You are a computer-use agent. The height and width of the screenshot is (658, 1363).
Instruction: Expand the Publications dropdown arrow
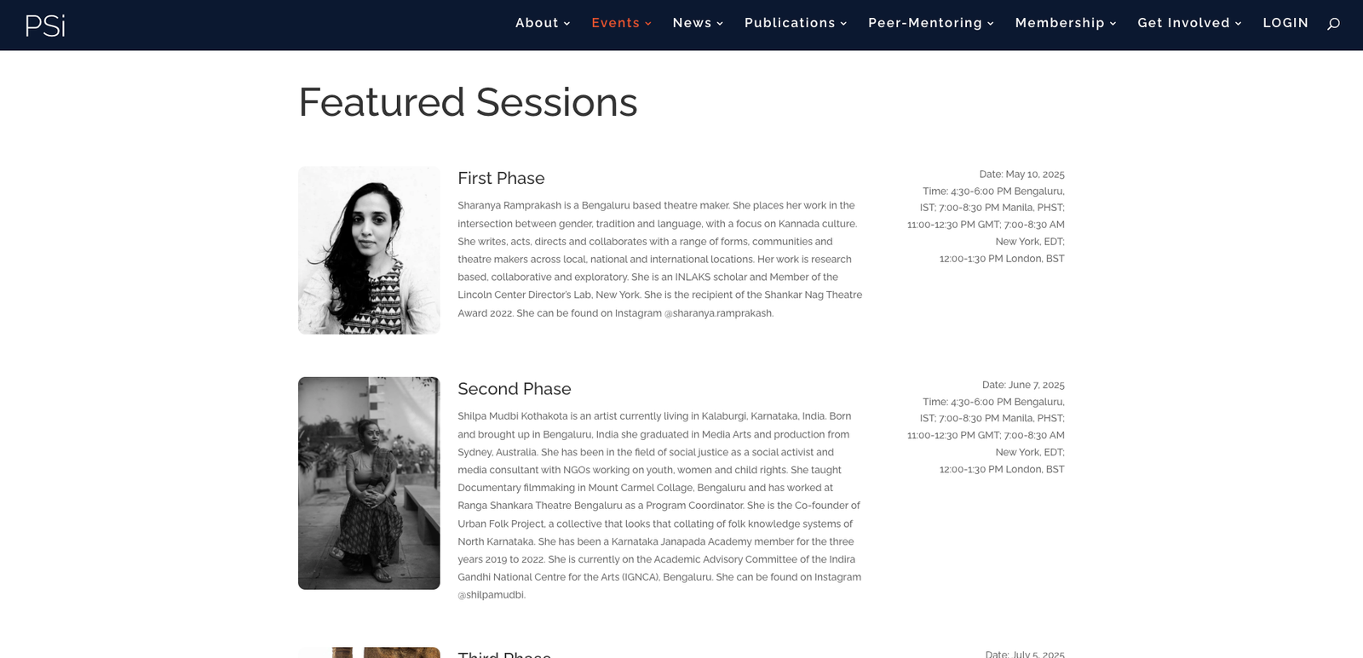pyautogui.click(x=844, y=24)
